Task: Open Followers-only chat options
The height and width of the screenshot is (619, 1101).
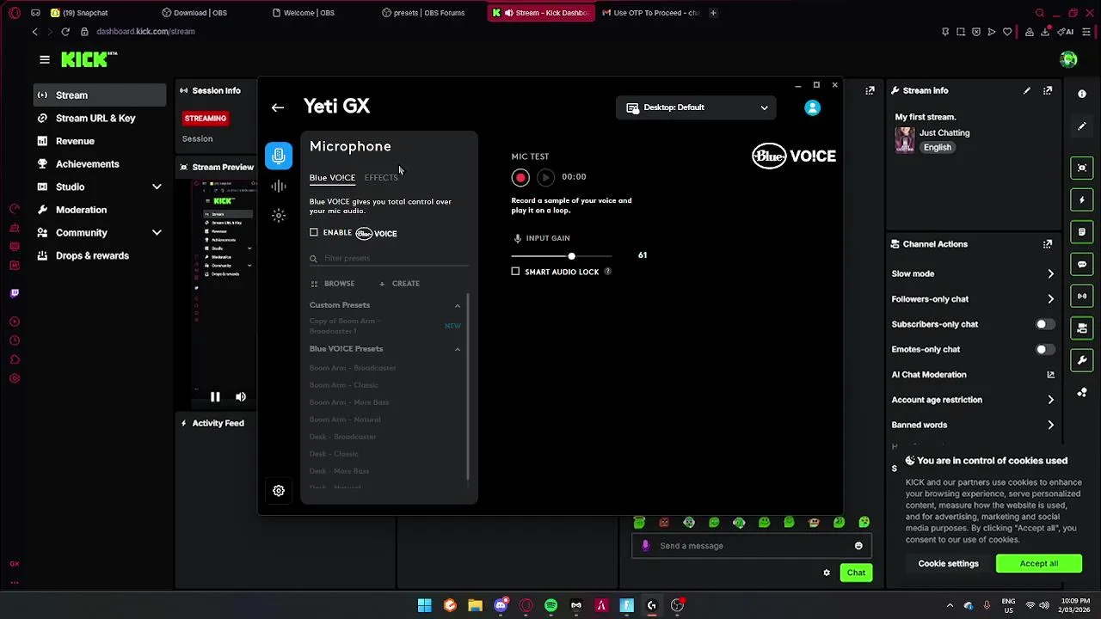Action: 973,299
